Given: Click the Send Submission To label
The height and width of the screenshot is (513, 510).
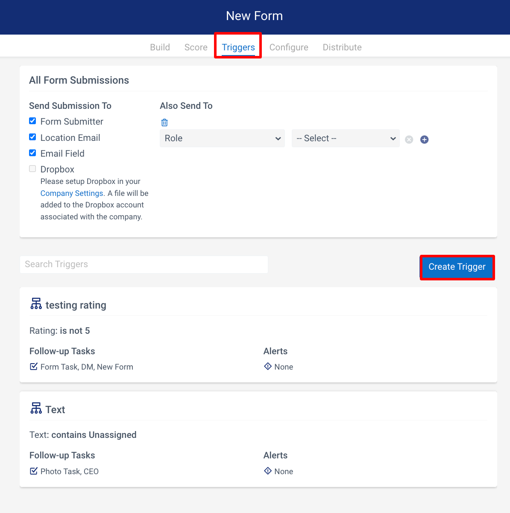Looking at the screenshot, I should click(70, 106).
